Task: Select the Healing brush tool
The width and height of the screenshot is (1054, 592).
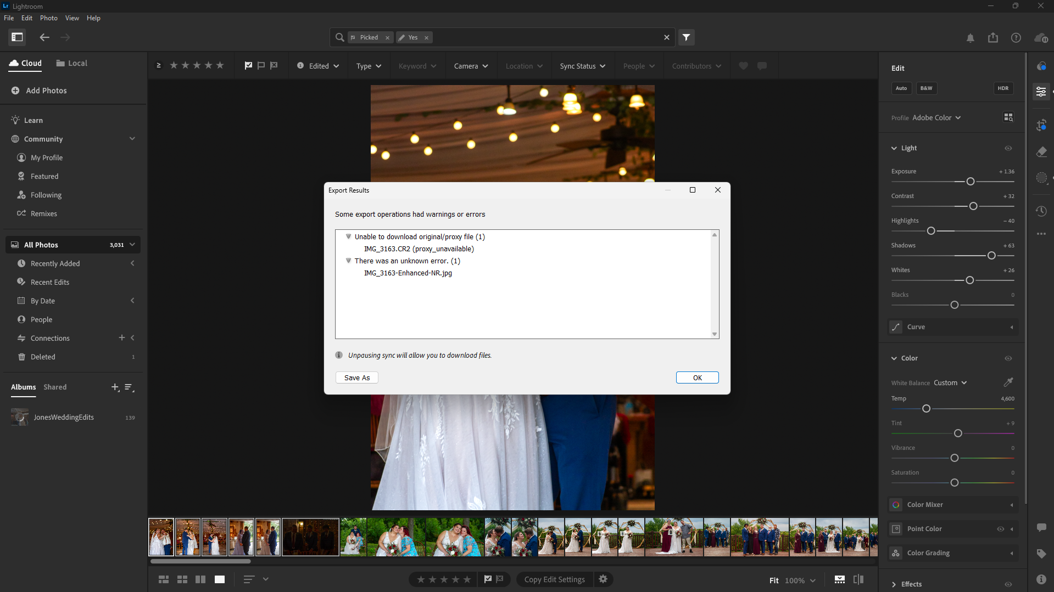Action: click(1041, 152)
